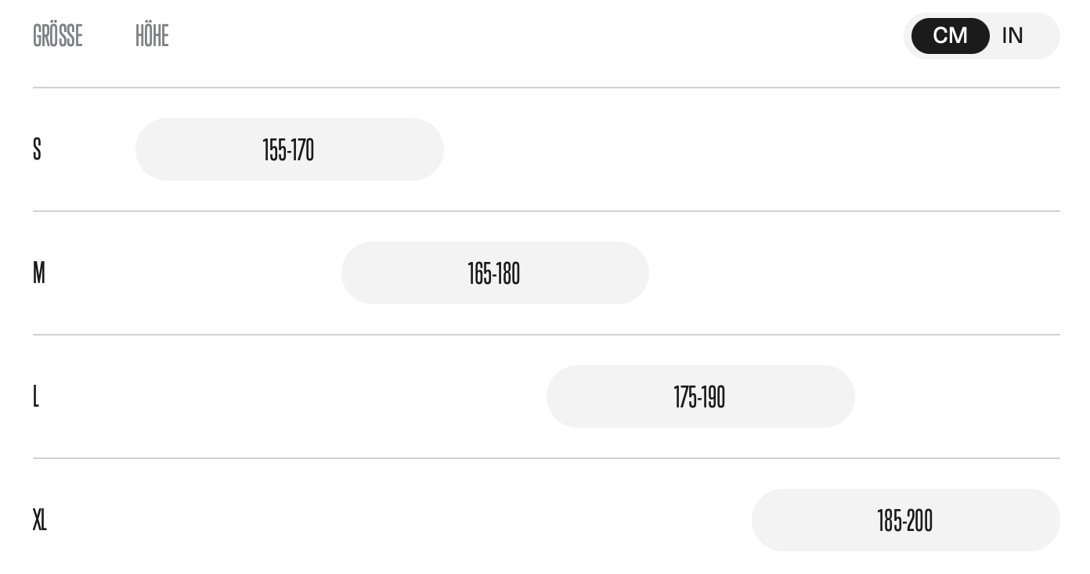Select the CM unit option
The image size is (1090, 574).
click(950, 36)
